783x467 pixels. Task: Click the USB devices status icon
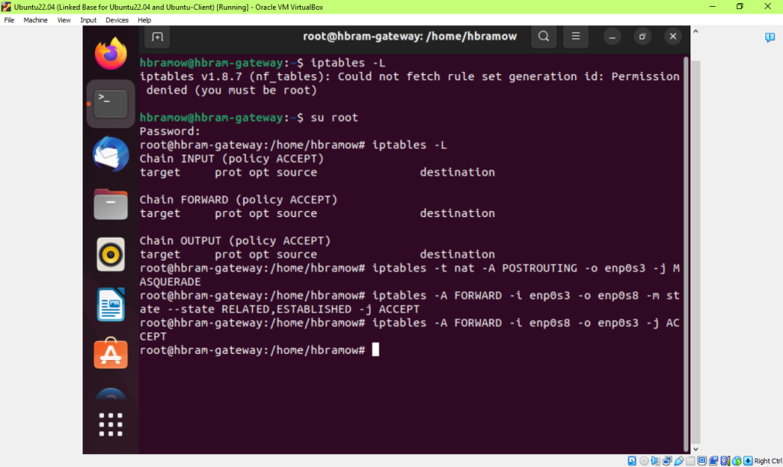[679, 461]
